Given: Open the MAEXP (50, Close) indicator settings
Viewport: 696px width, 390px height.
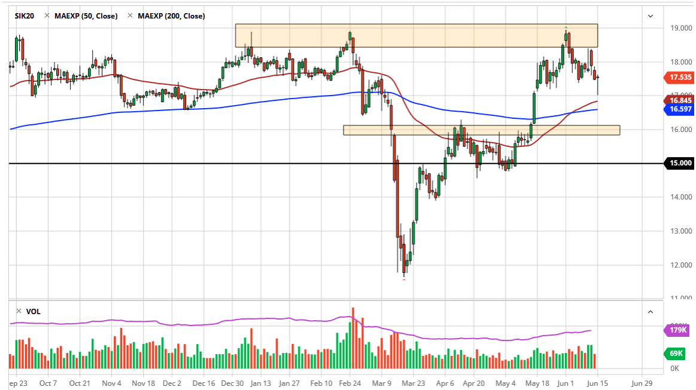Looking at the screenshot, I should click(x=86, y=16).
